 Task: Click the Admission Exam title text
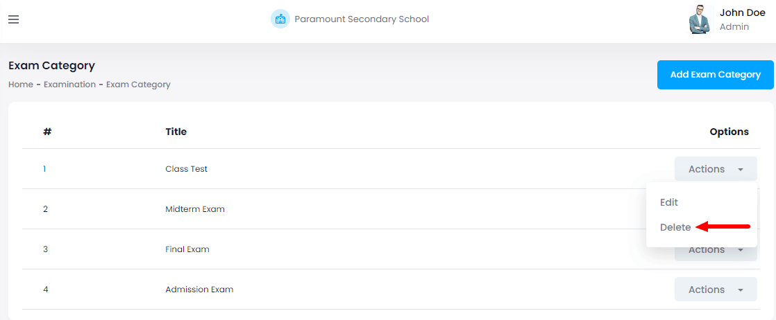coord(199,290)
